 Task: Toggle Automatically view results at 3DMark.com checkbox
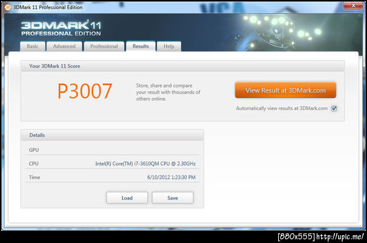coord(334,108)
